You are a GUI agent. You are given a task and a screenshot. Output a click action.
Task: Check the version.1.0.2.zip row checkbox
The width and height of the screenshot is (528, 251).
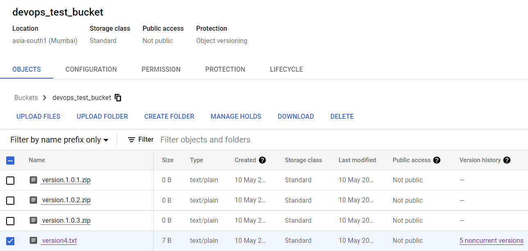(10, 200)
